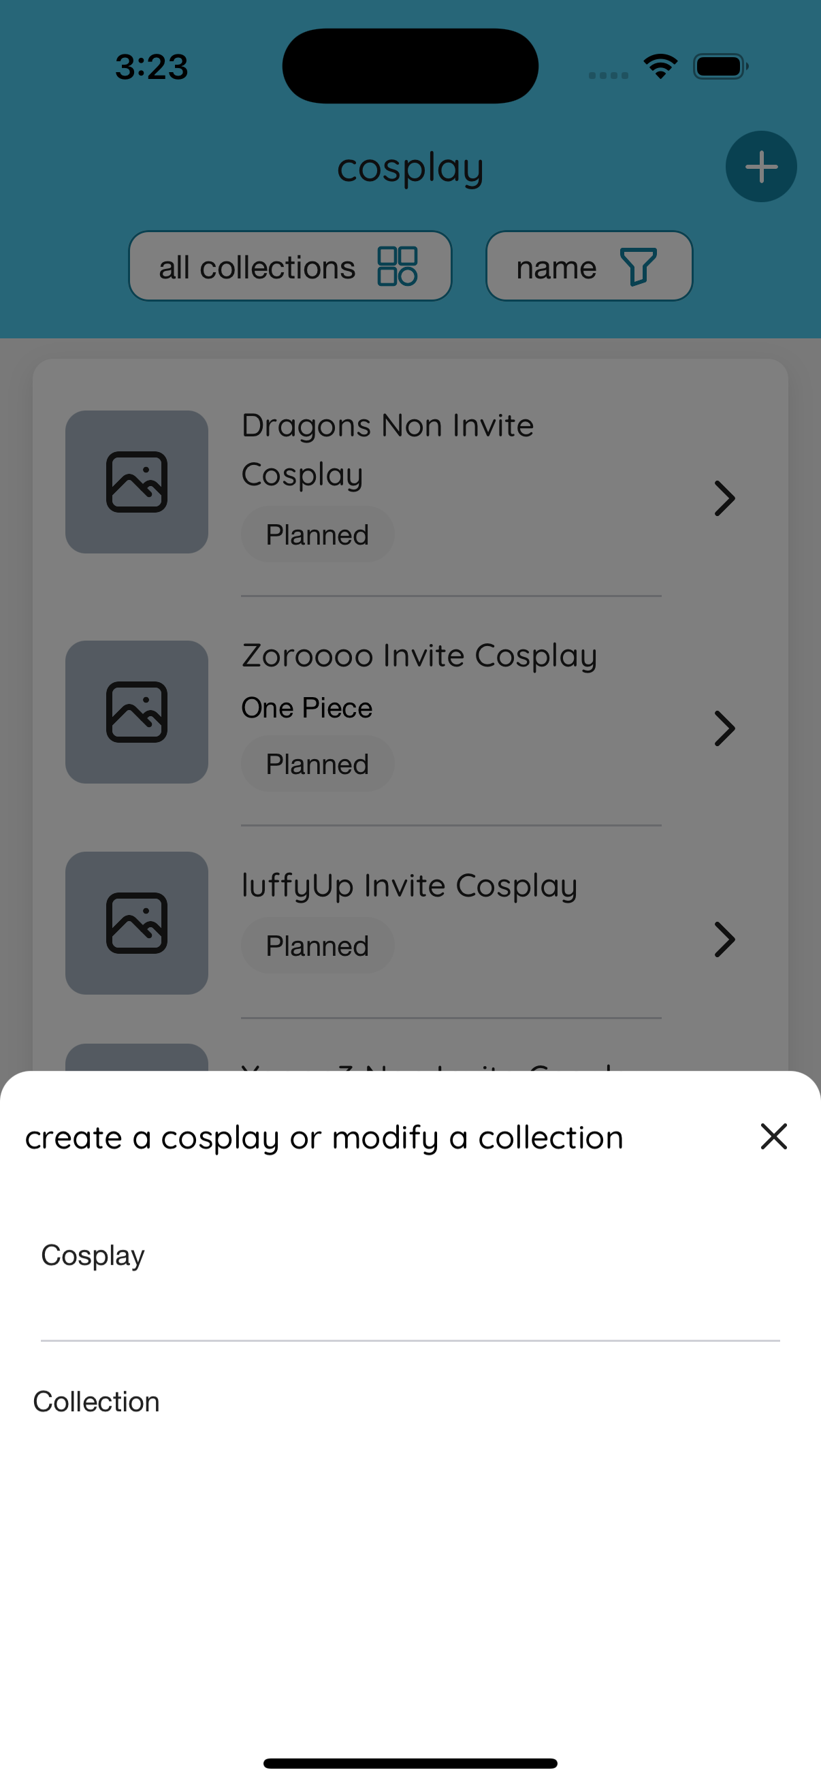
Task: Tap the Planned status pill on Zoroooo cosplay
Action: (x=317, y=763)
